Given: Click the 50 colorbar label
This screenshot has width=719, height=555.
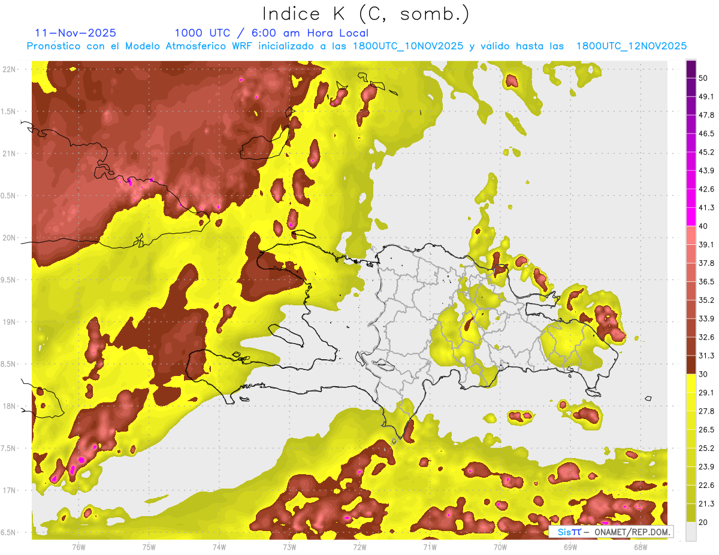Looking at the screenshot, I should (x=704, y=78).
